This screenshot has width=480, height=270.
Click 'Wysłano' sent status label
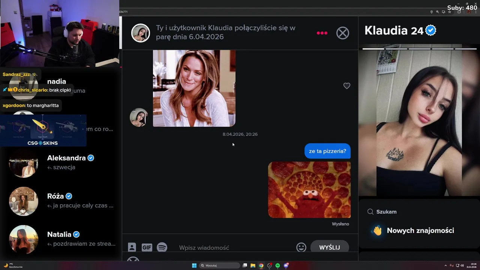[x=340, y=224]
